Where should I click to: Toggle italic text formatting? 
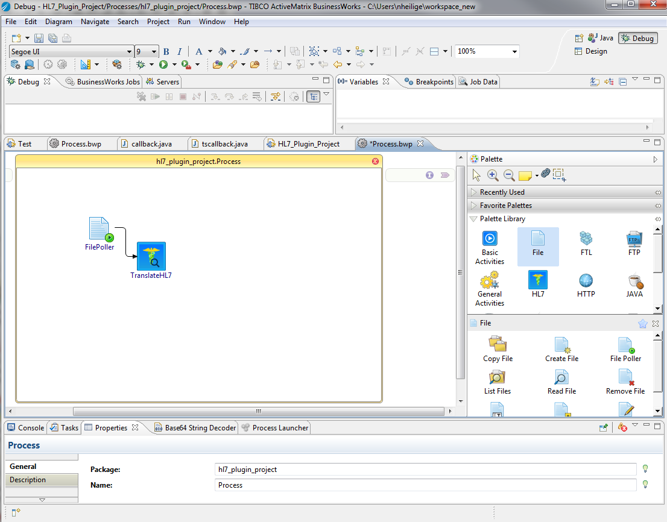pos(179,52)
